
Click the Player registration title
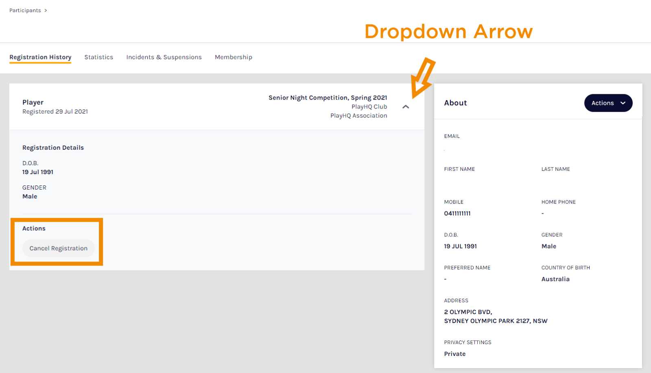pyautogui.click(x=33, y=103)
